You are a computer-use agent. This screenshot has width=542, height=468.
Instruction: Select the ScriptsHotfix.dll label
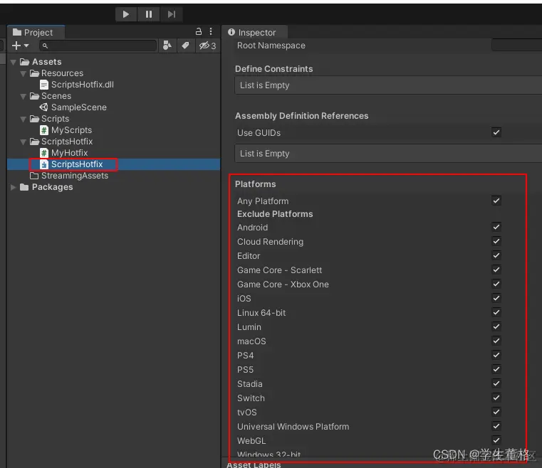coord(83,85)
